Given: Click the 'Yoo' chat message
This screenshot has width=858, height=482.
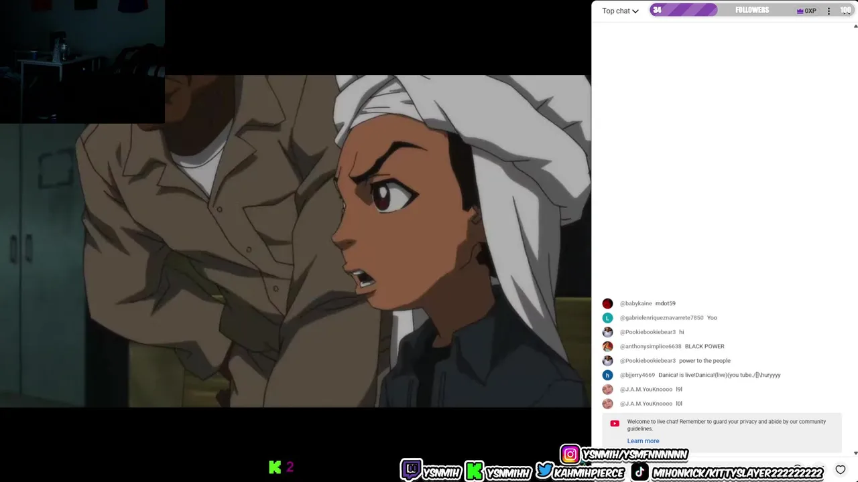Looking at the screenshot, I should (712, 318).
